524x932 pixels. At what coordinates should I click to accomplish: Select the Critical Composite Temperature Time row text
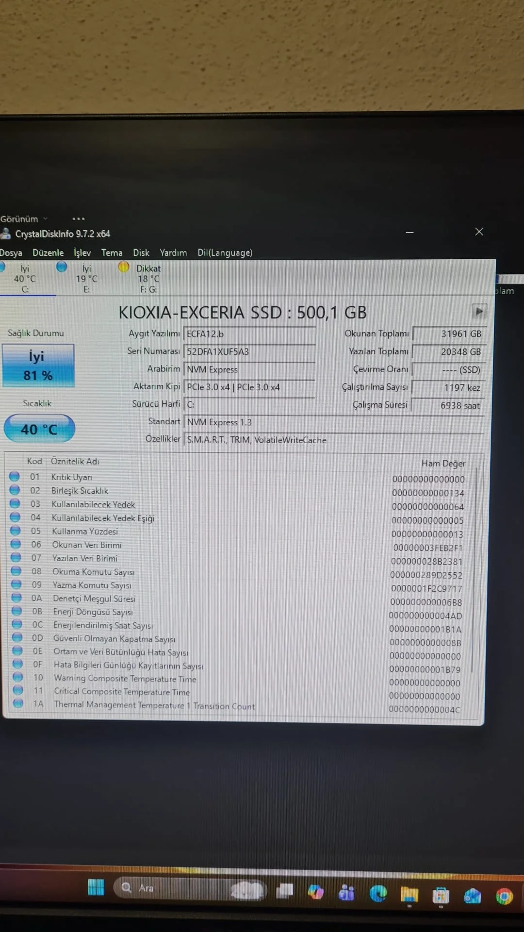pos(122,692)
